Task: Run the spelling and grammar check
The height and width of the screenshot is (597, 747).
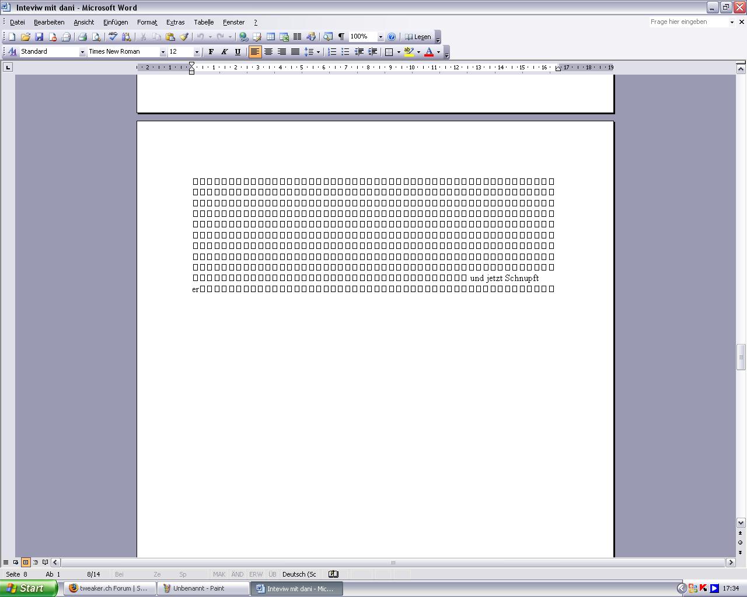Action: (113, 37)
